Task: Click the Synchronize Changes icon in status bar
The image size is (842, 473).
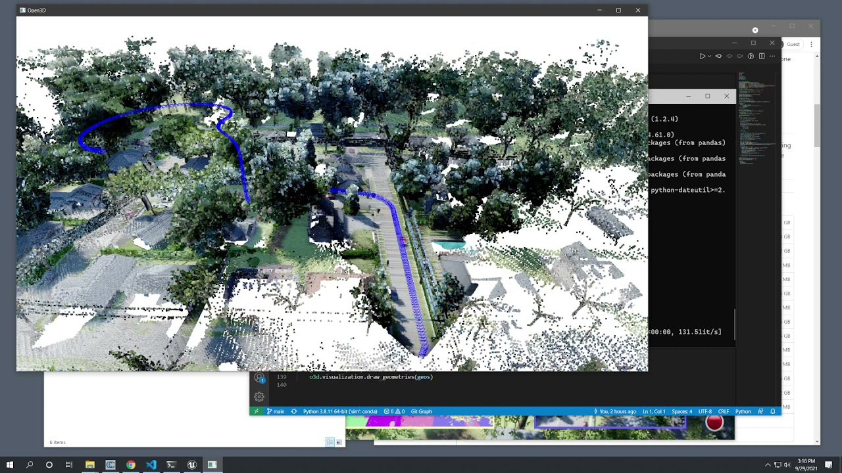Action: pyautogui.click(x=294, y=411)
